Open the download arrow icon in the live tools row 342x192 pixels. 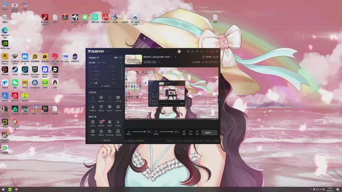[118, 123]
